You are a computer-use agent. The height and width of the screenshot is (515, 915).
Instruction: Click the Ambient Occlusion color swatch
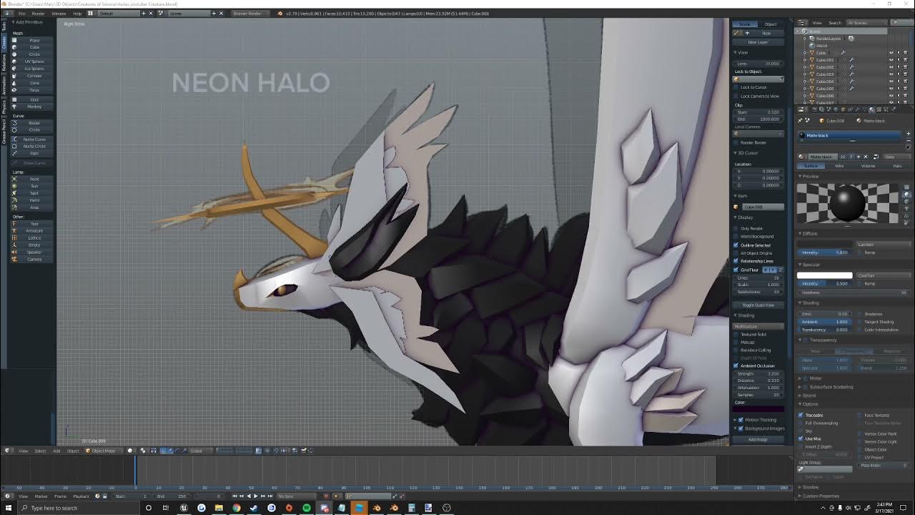758,409
